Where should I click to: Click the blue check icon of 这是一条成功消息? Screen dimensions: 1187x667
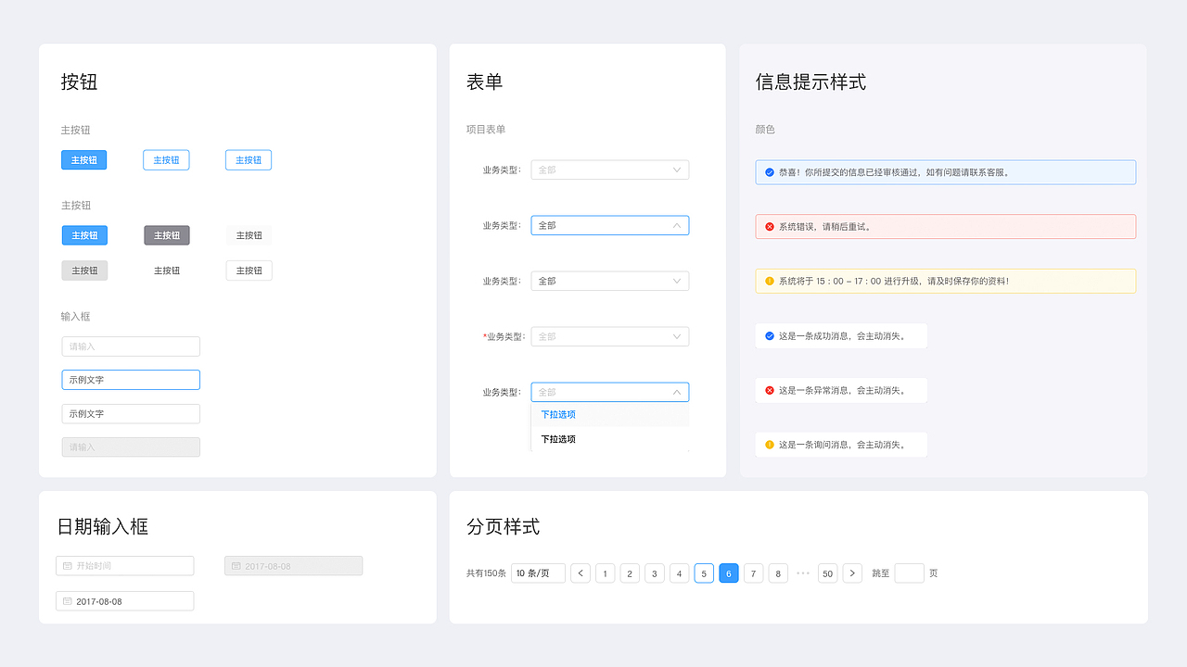point(770,336)
